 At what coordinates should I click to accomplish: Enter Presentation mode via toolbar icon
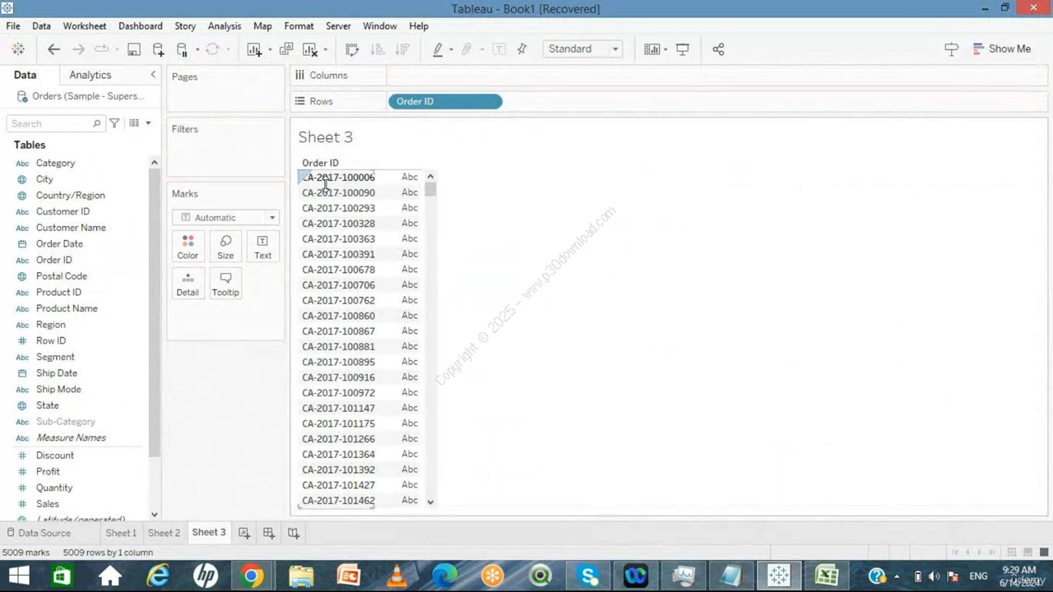683,49
